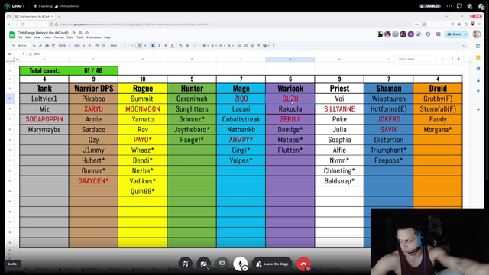The image size is (489, 275).
Task: Open the cell name box dropdown
Action: [x=24, y=54]
